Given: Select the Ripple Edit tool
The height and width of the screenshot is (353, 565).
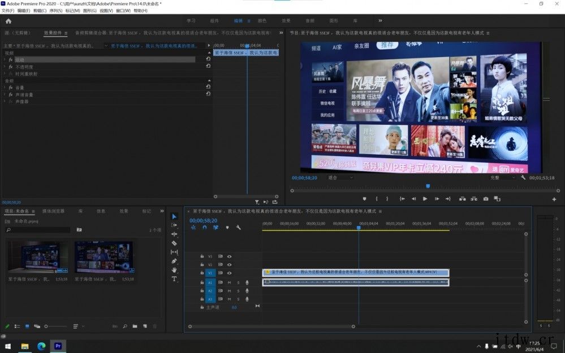Looking at the screenshot, I should point(174,234).
